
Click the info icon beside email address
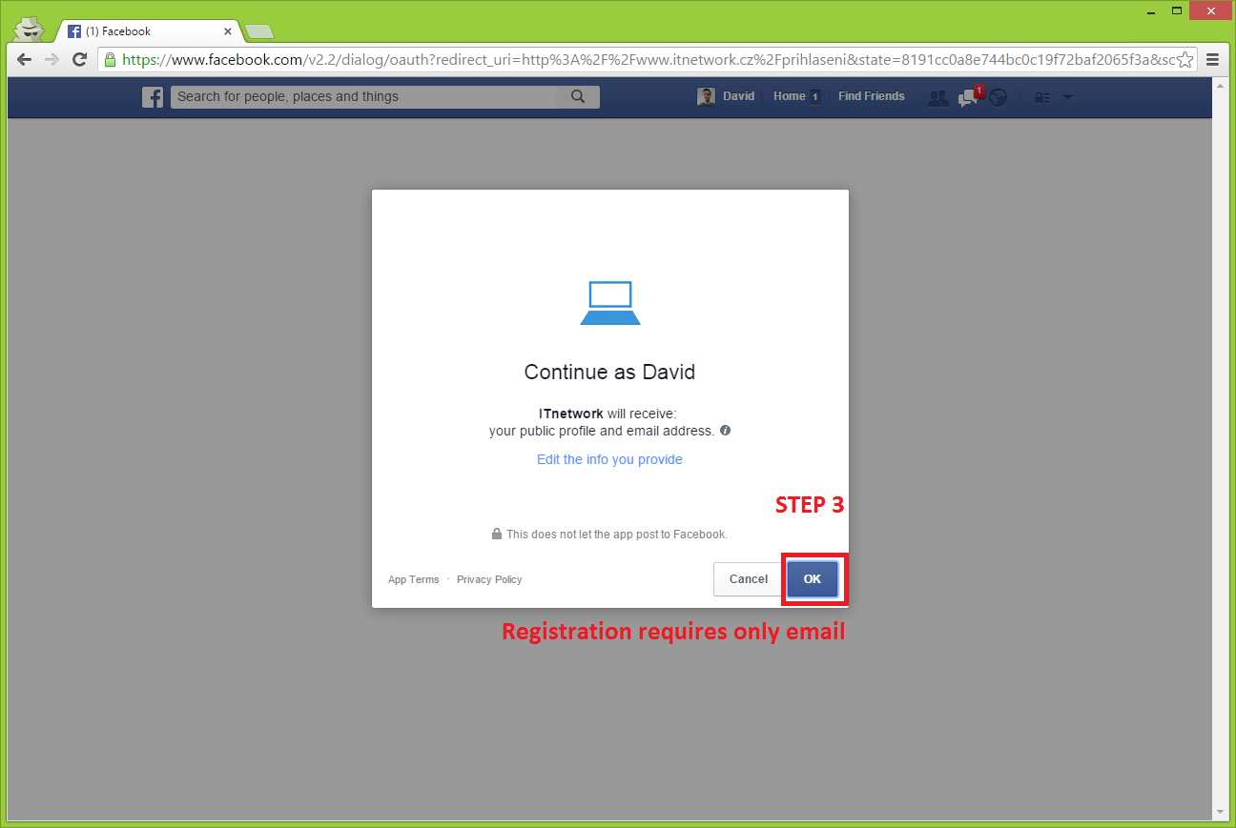pos(725,431)
